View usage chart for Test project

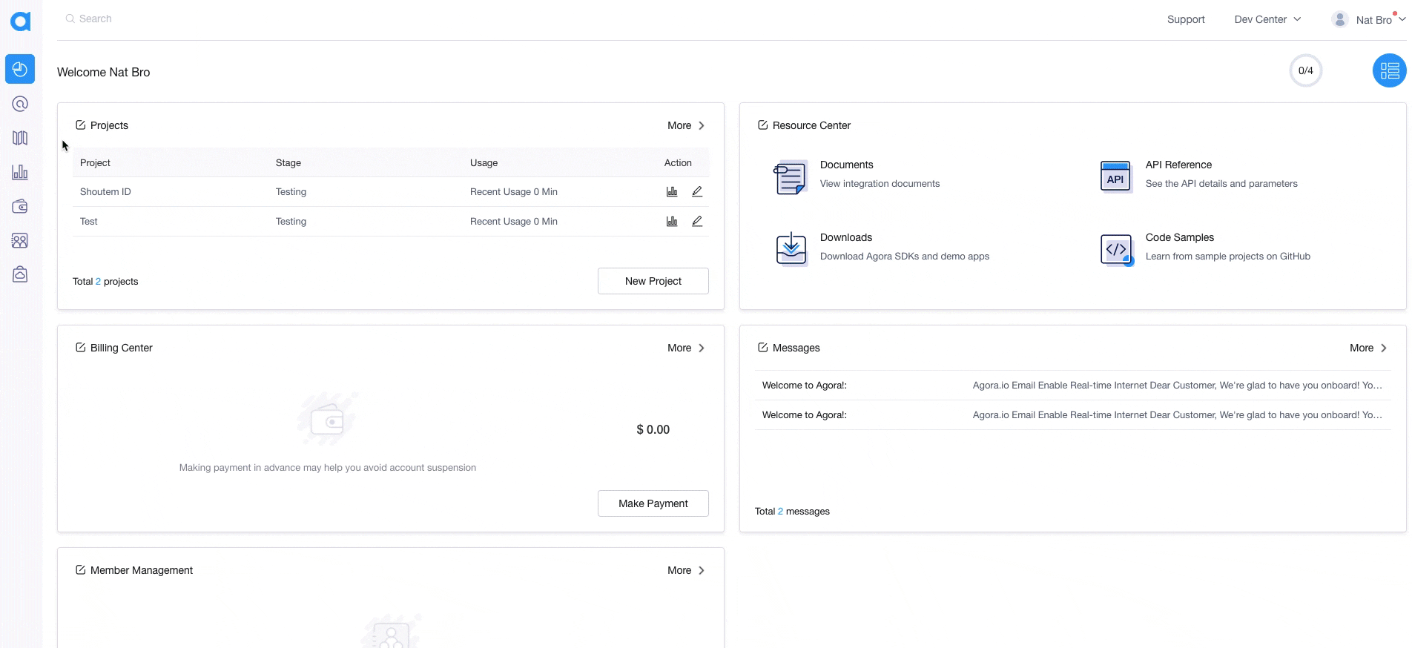click(672, 221)
